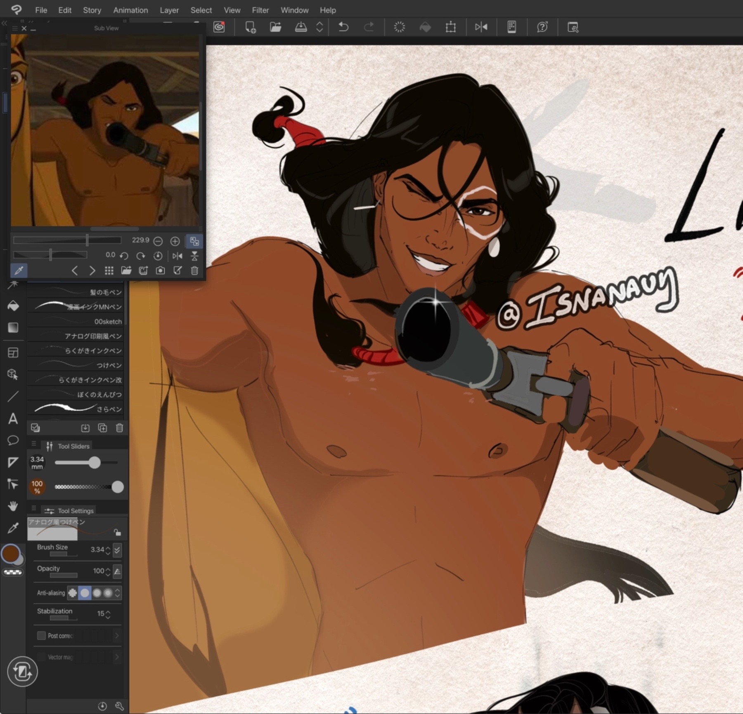Viewport: 743px width, 714px height.
Task: Select the strongest anti-aliasing option
Action: click(x=108, y=593)
